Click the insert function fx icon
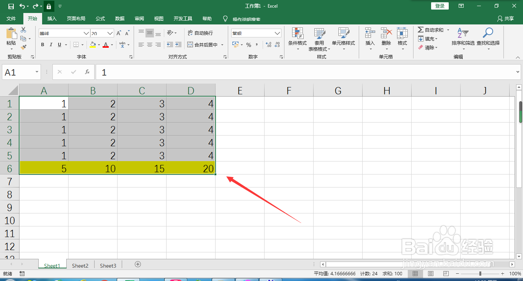The width and height of the screenshot is (523, 281). pyautogui.click(x=87, y=72)
